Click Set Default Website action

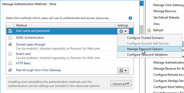tap(166, 18)
